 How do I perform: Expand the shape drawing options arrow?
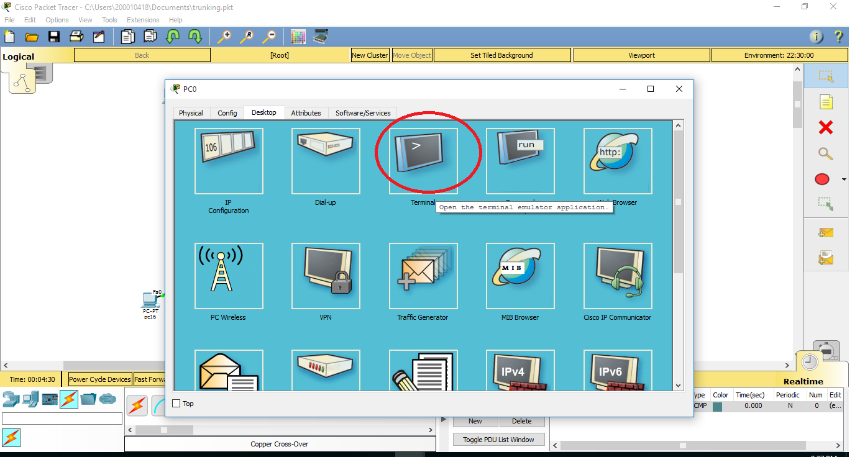pyautogui.click(x=844, y=179)
